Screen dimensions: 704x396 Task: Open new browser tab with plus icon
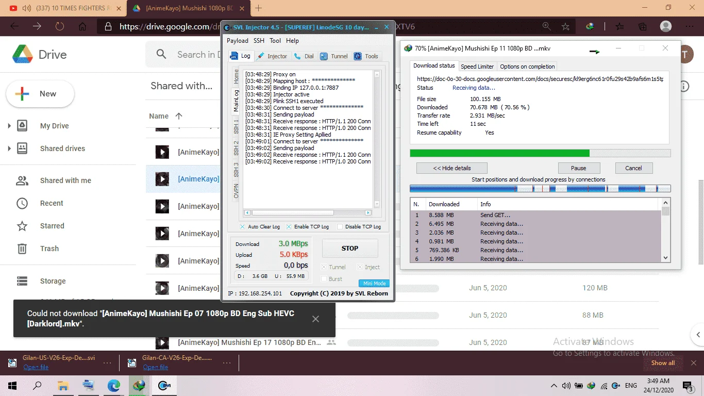coord(258,8)
